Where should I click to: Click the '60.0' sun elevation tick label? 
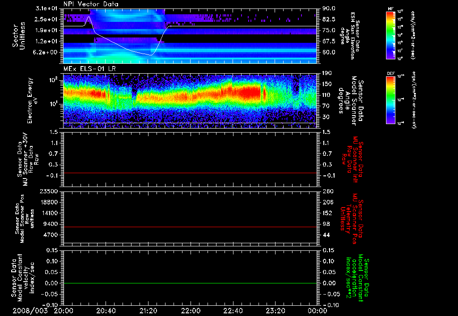(329, 52)
